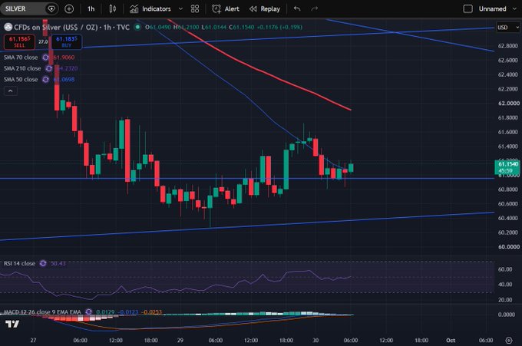Click the SMA 210 loading status icon

(x=48, y=68)
